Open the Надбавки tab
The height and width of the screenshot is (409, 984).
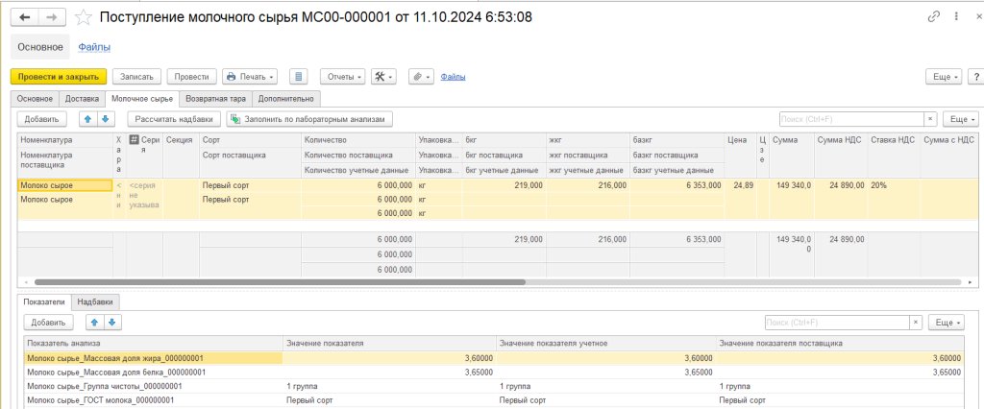click(97, 301)
